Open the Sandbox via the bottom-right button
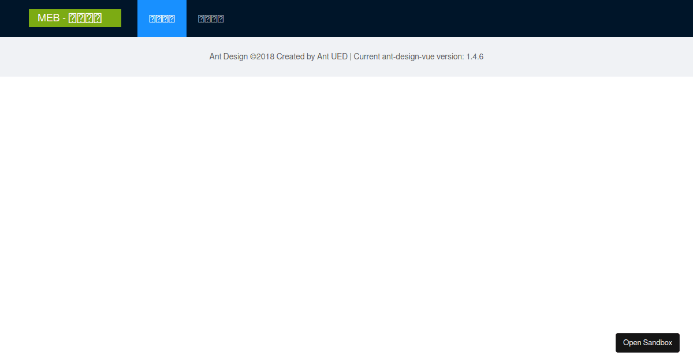Viewport: 693px width, 363px height. [647, 342]
